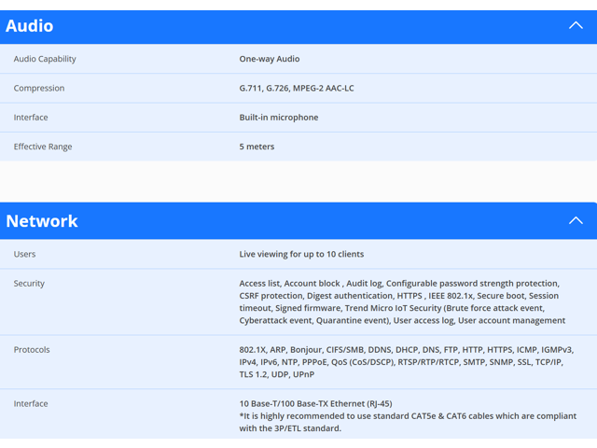Screen dimensions: 597x448
Task: Click the 10 Base-T/100 Base-TX Ethernet text
Action: (315, 404)
